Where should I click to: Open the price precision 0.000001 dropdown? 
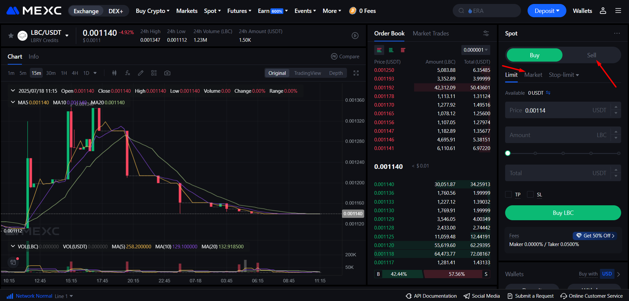pos(476,50)
